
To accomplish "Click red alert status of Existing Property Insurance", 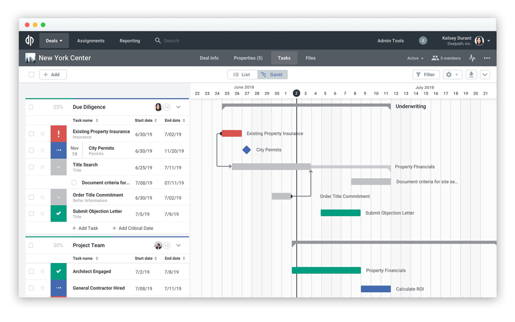I will coord(58,134).
